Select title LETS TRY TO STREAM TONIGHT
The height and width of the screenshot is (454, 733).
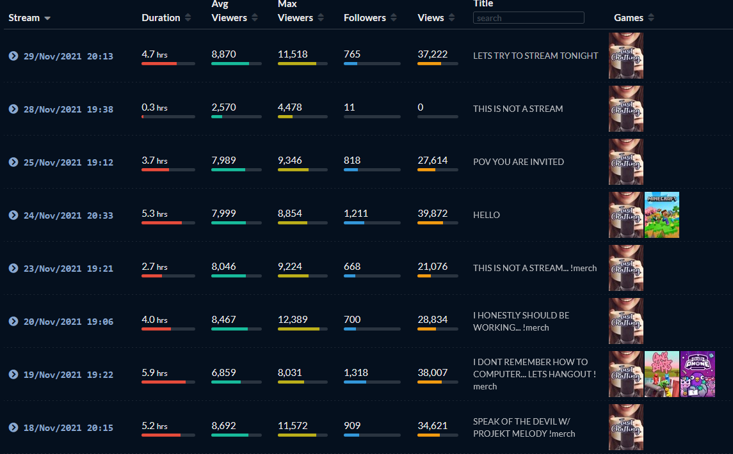click(x=535, y=56)
